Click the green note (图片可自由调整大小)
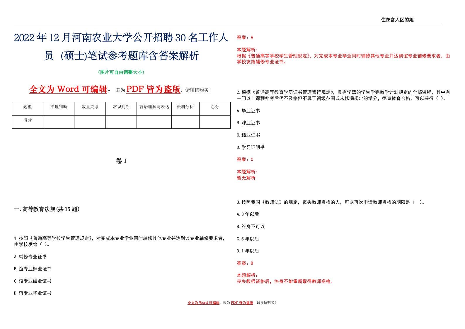This screenshot has width=465, height=329. tap(121, 72)
